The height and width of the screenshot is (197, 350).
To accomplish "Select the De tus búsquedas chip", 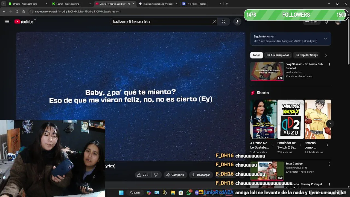I will coord(278,55).
